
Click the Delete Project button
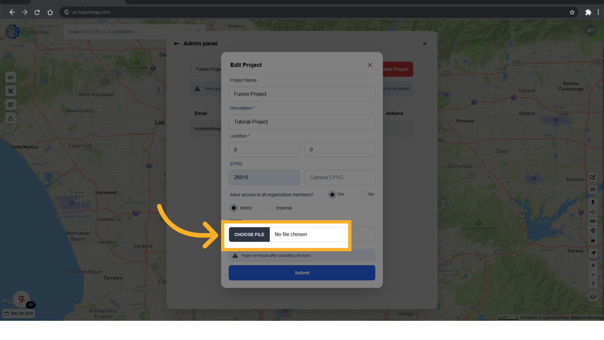coord(398,69)
